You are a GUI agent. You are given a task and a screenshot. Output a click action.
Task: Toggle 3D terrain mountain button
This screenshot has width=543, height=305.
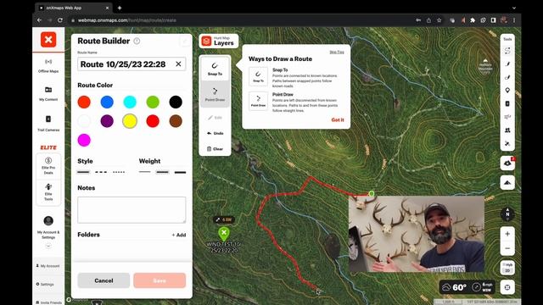tap(507, 183)
